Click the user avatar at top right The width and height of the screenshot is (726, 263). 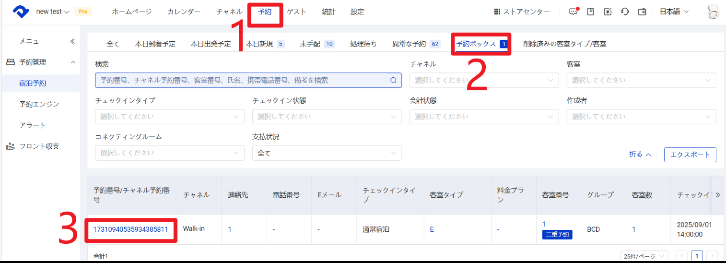tap(713, 12)
